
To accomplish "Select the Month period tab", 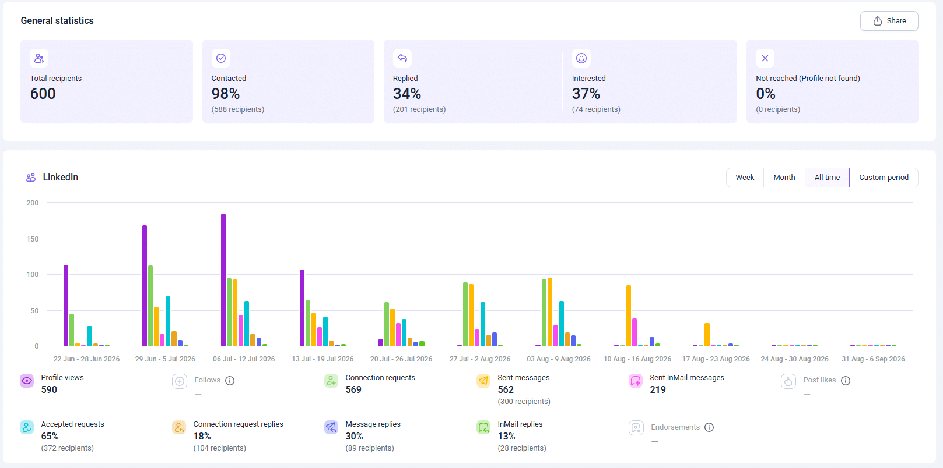I will 784,178.
